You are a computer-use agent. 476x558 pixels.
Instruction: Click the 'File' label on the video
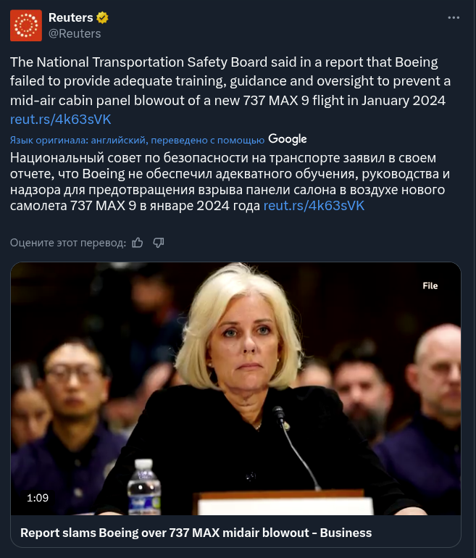(x=430, y=286)
